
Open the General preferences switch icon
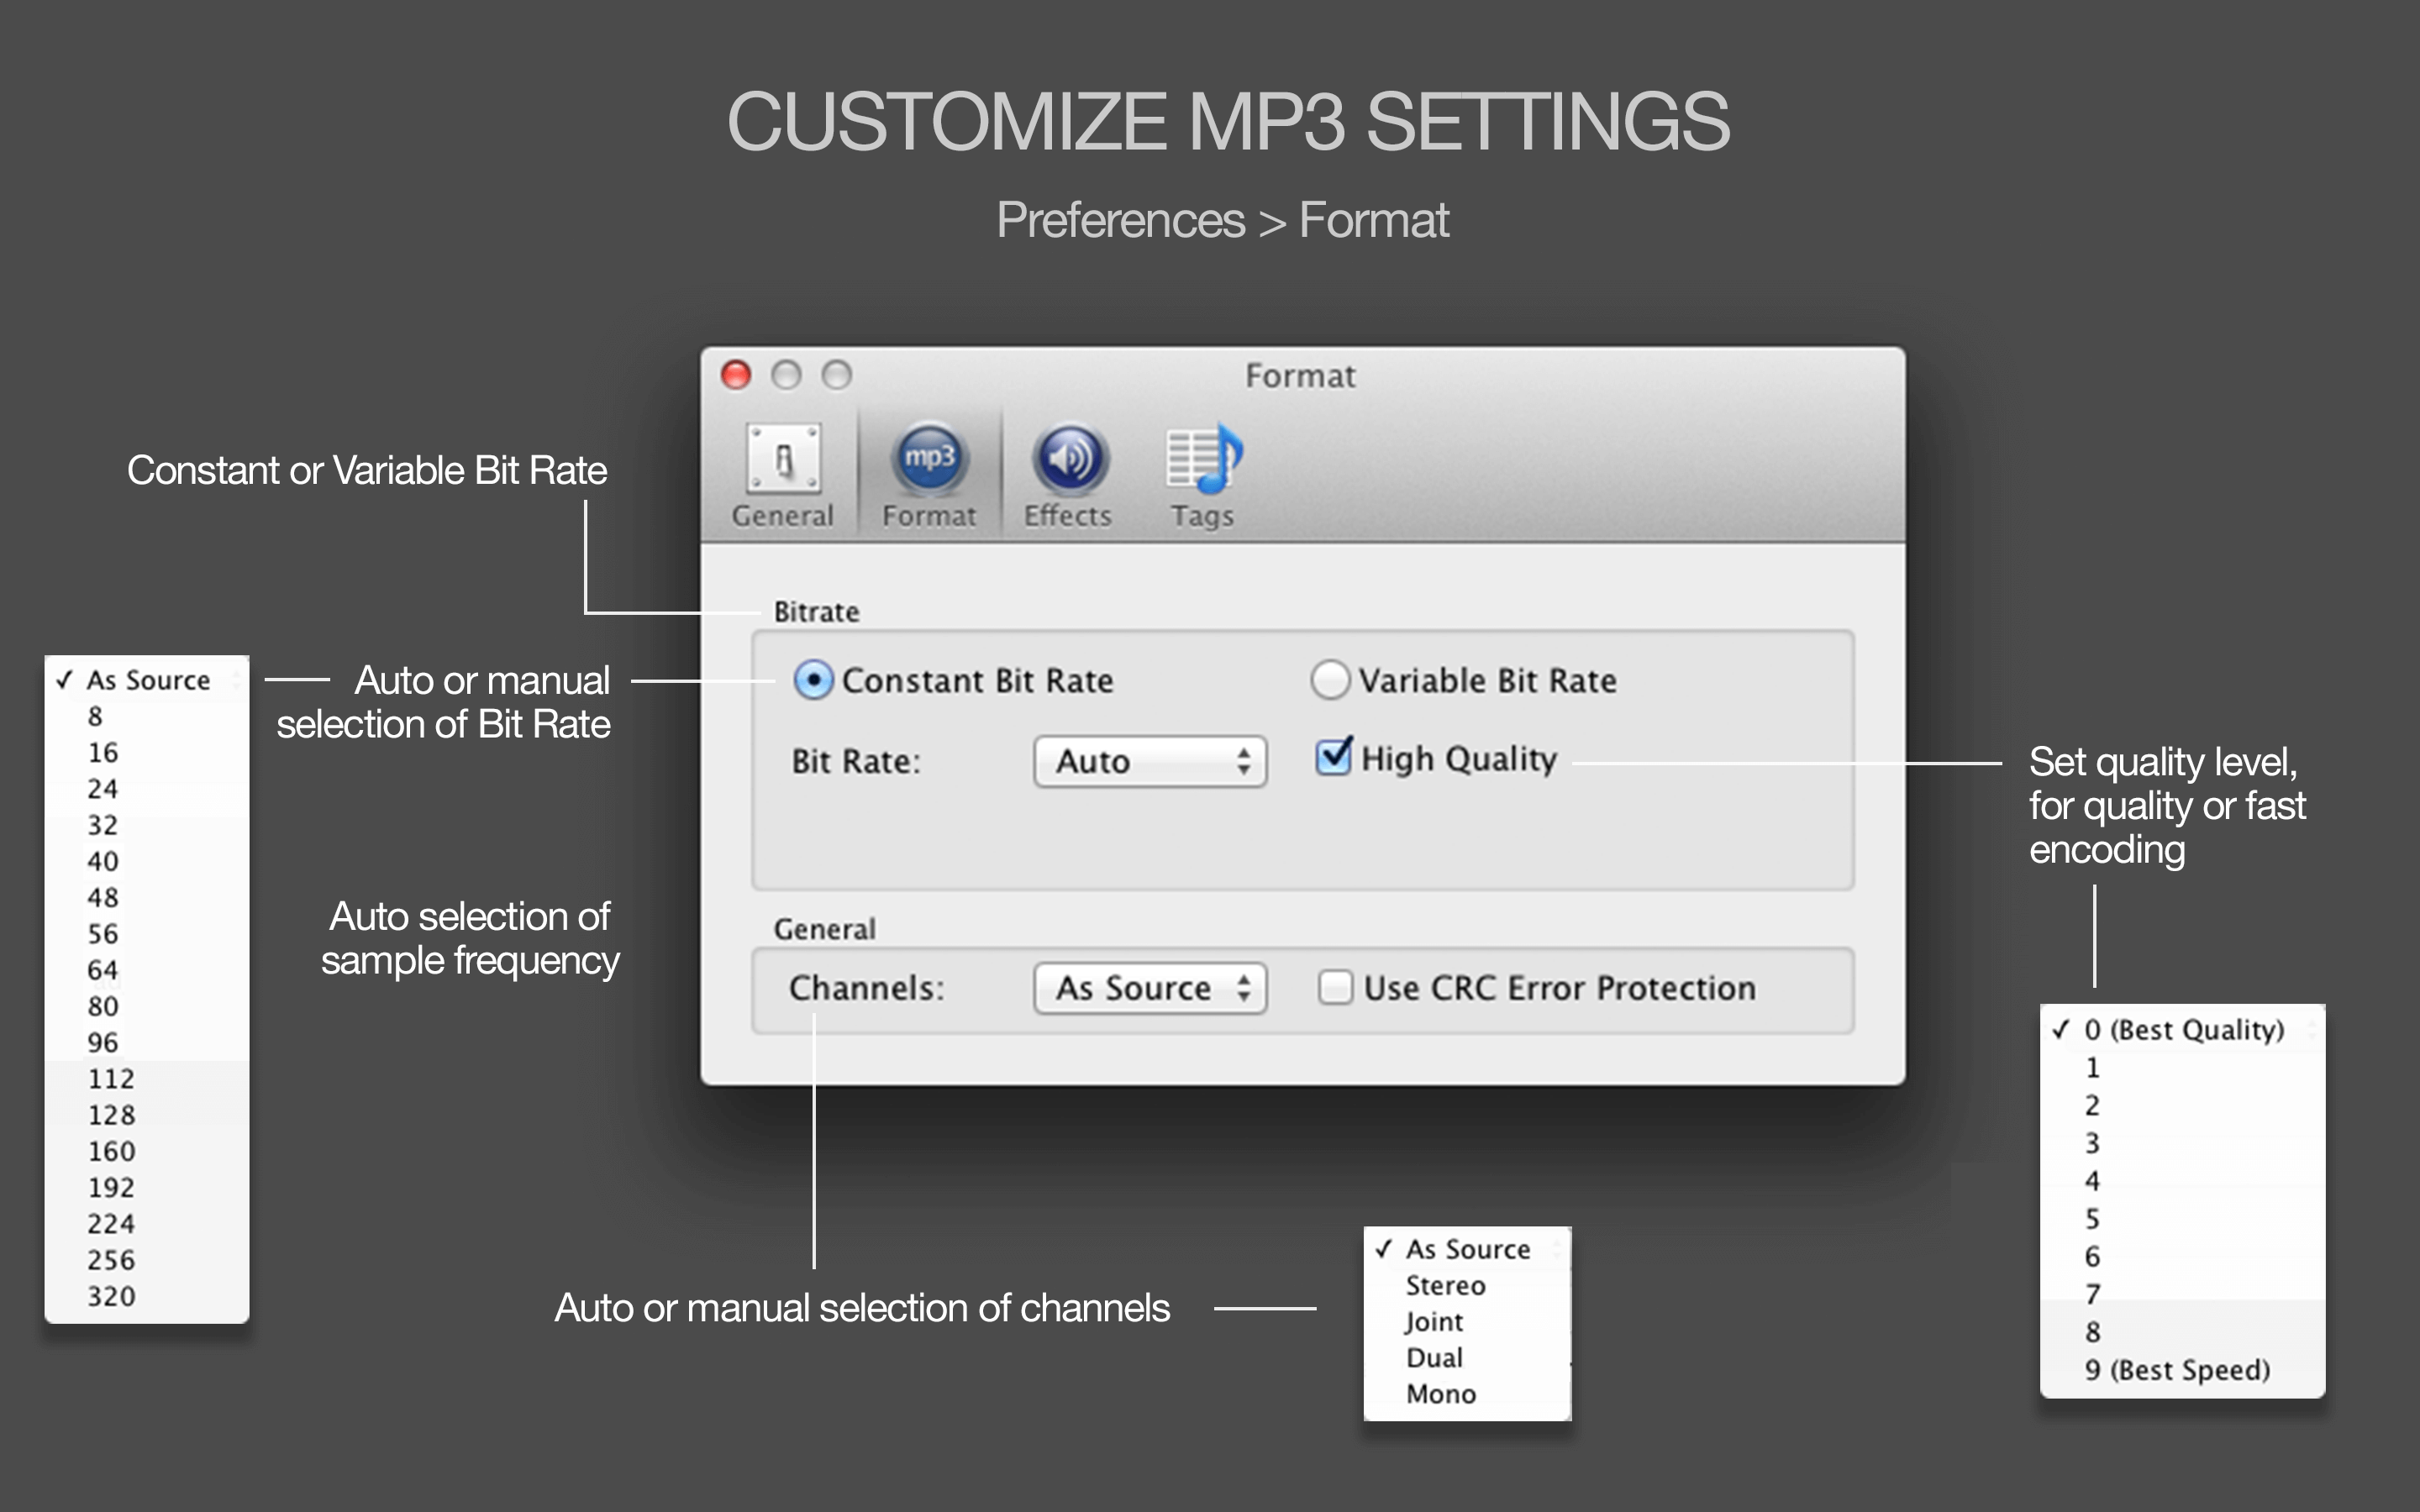[782, 460]
